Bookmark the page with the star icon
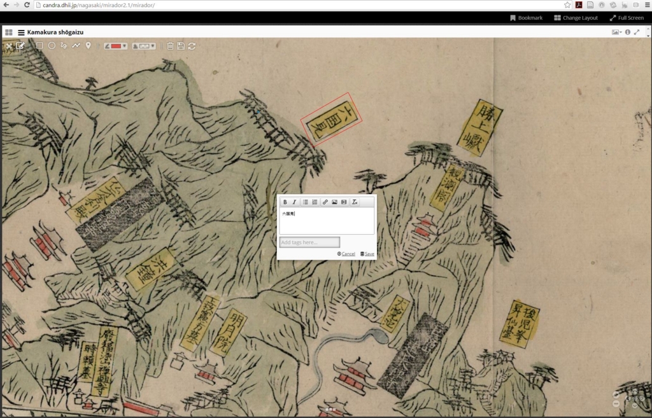The width and height of the screenshot is (652, 418). (x=567, y=5)
